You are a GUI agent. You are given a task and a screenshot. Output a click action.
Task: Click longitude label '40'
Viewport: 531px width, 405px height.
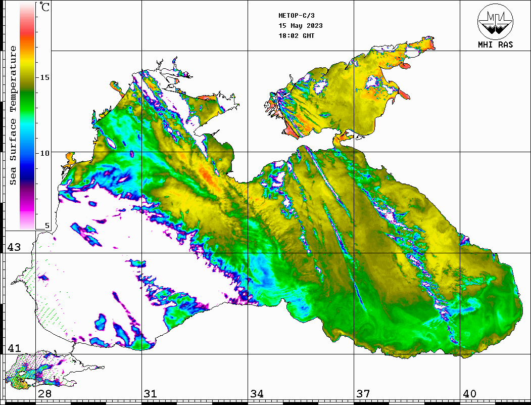tap(469, 394)
